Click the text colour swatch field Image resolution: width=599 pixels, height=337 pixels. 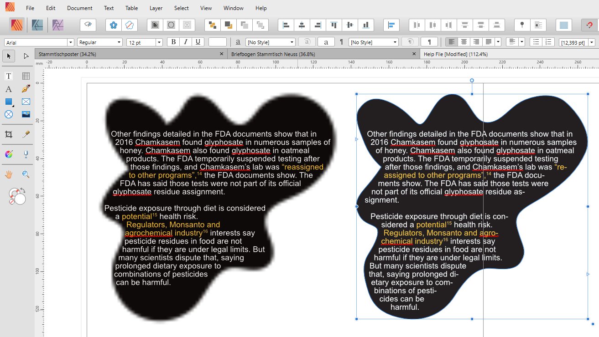[218, 42]
